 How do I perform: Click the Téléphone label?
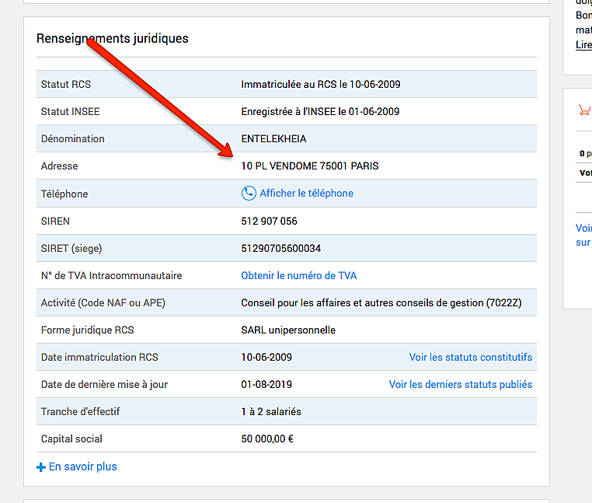64,194
